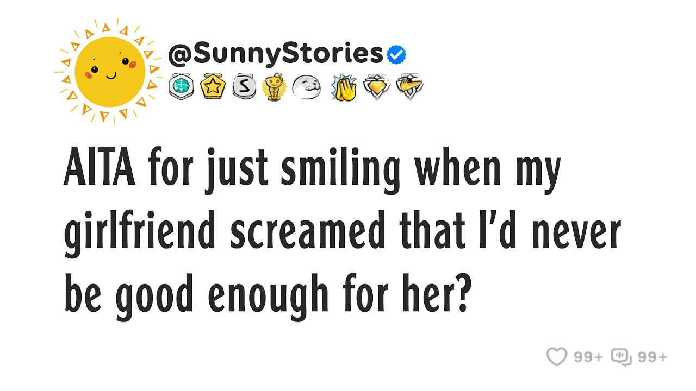This screenshot has width=696, height=391.
Task: Click the 99+ comments count
Action: (652, 357)
